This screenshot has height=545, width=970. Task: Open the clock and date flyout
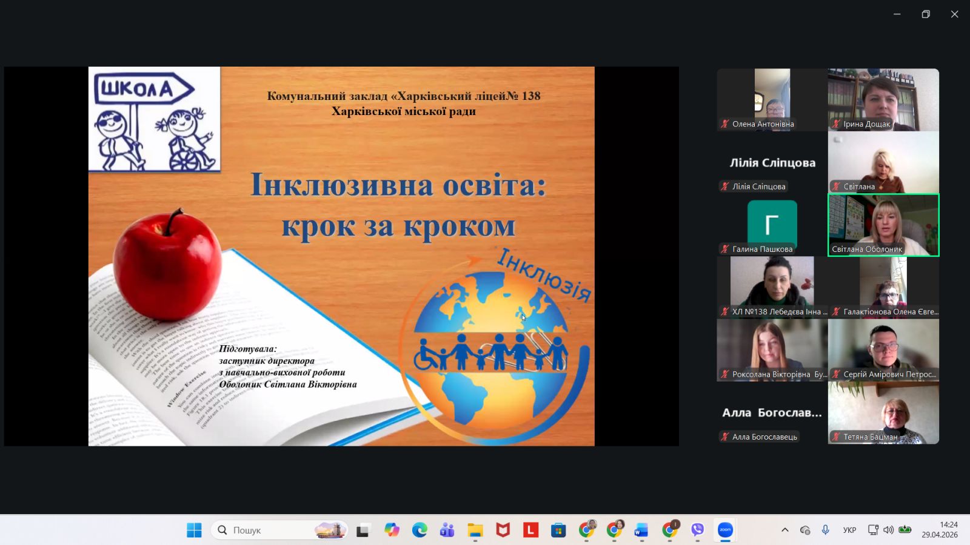tap(940, 530)
